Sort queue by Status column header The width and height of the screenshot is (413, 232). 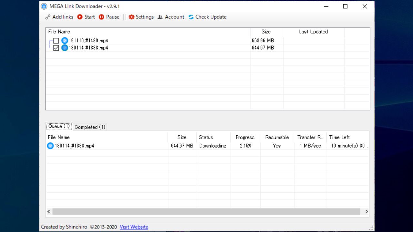pyautogui.click(x=214, y=137)
